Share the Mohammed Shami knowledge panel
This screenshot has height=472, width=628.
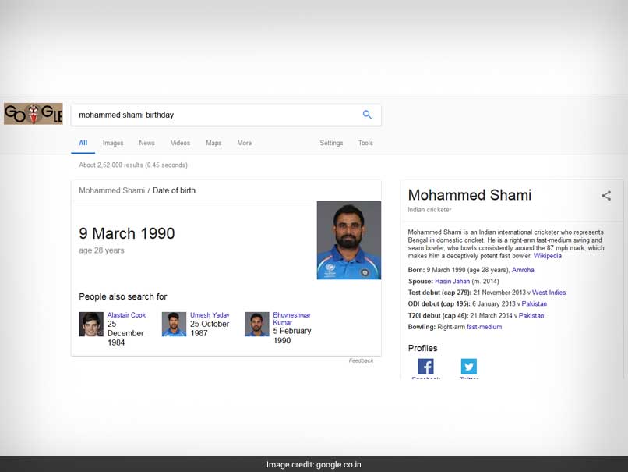(606, 196)
